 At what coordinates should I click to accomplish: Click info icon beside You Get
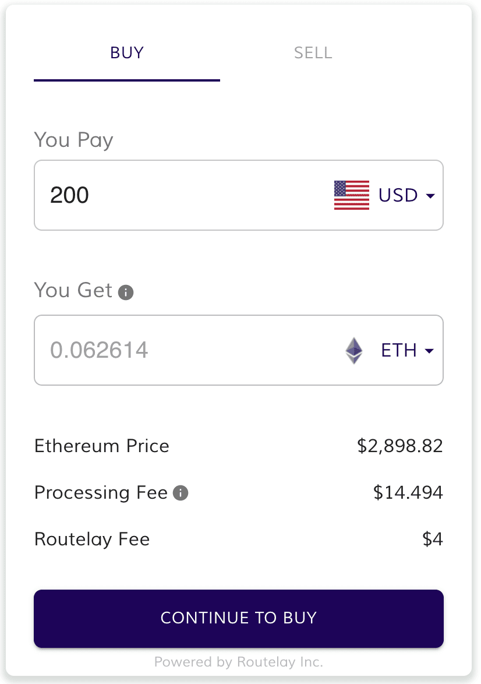126,292
